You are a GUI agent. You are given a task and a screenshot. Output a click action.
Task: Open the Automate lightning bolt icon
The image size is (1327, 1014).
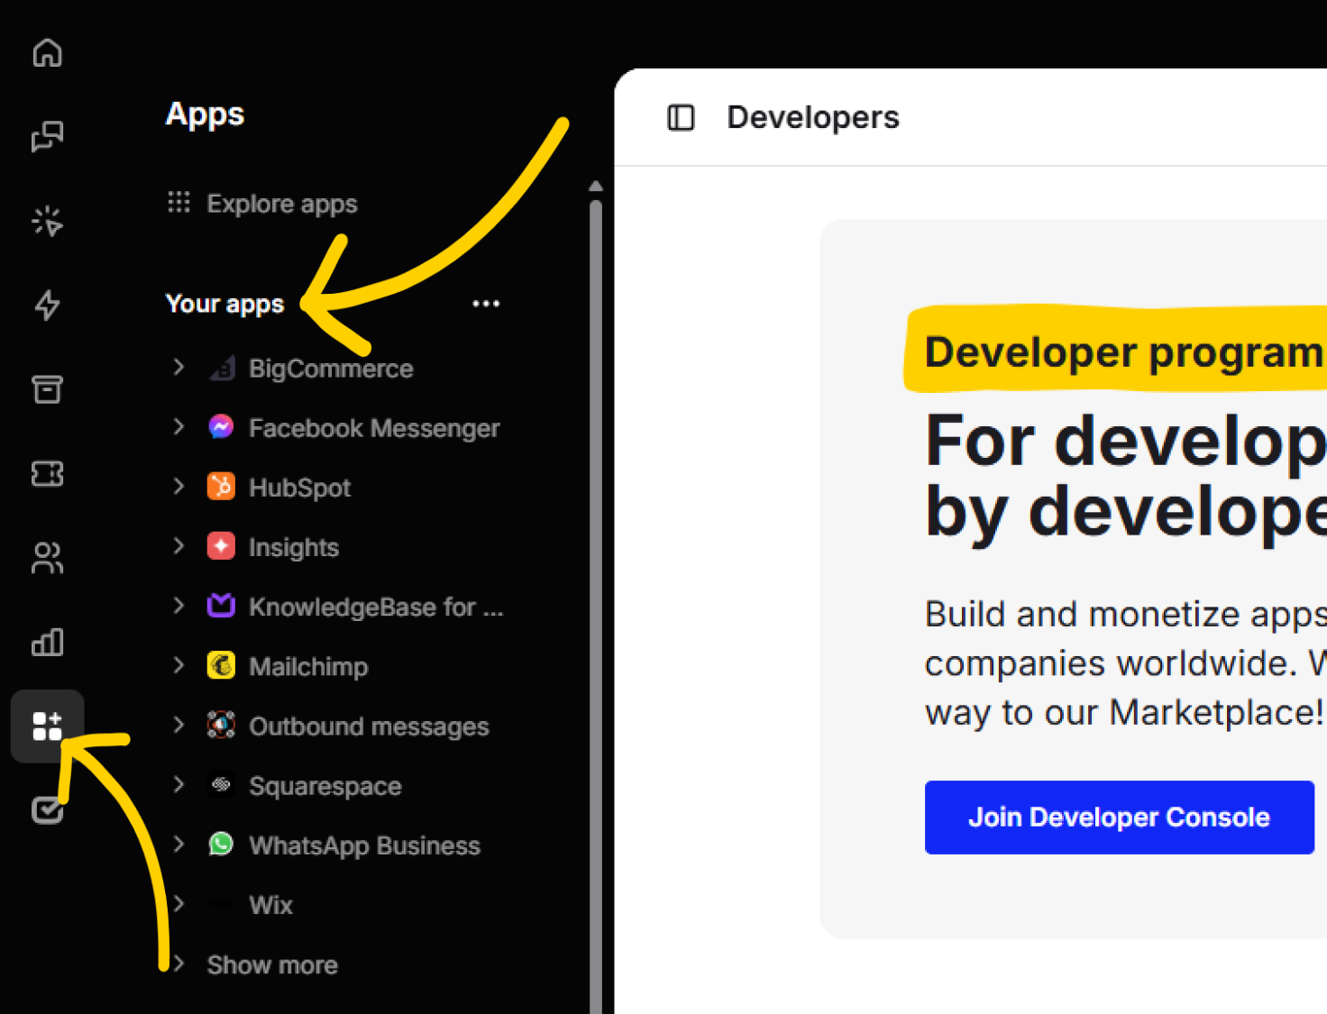(x=48, y=305)
